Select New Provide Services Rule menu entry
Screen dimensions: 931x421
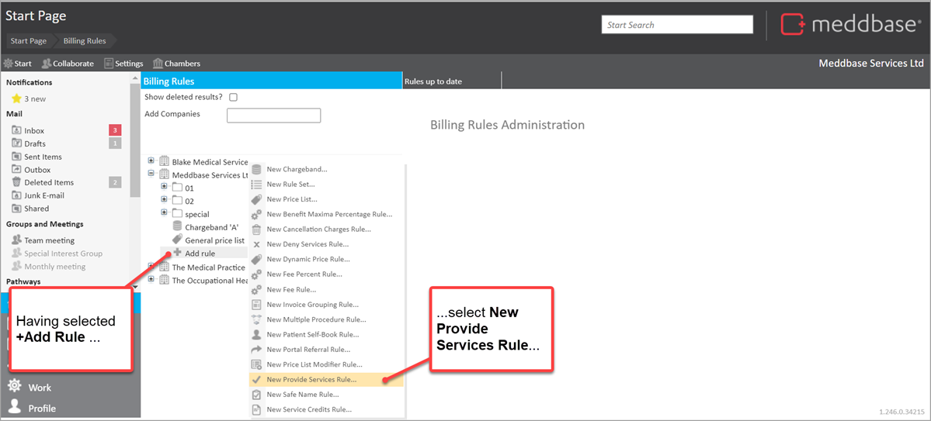point(311,379)
